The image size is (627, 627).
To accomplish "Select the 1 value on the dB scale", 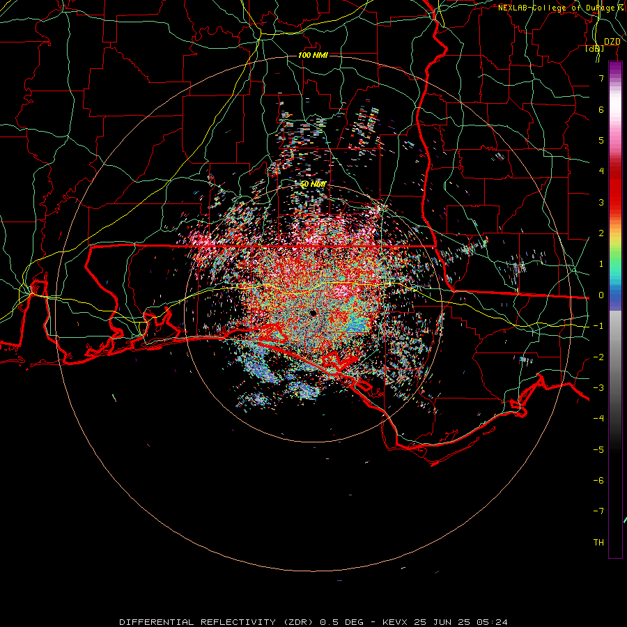I will tap(601, 264).
